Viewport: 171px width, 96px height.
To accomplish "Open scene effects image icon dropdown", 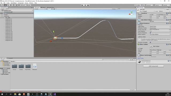I will click(x=55, y=9).
